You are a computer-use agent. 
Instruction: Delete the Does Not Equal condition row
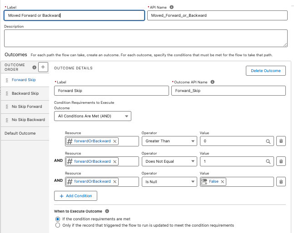[281, 161]
